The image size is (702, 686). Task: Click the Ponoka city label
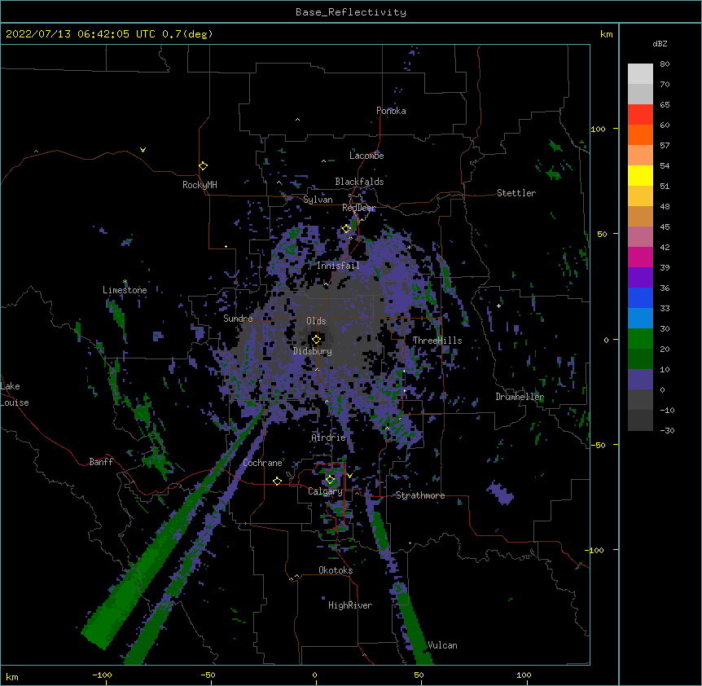click(391, 111)
